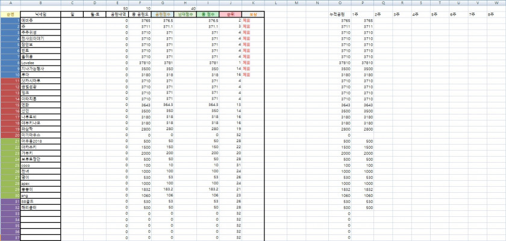Screen dimensions: 506x241
Task: Select the 누적공헌 header cell
Action: 337,13
